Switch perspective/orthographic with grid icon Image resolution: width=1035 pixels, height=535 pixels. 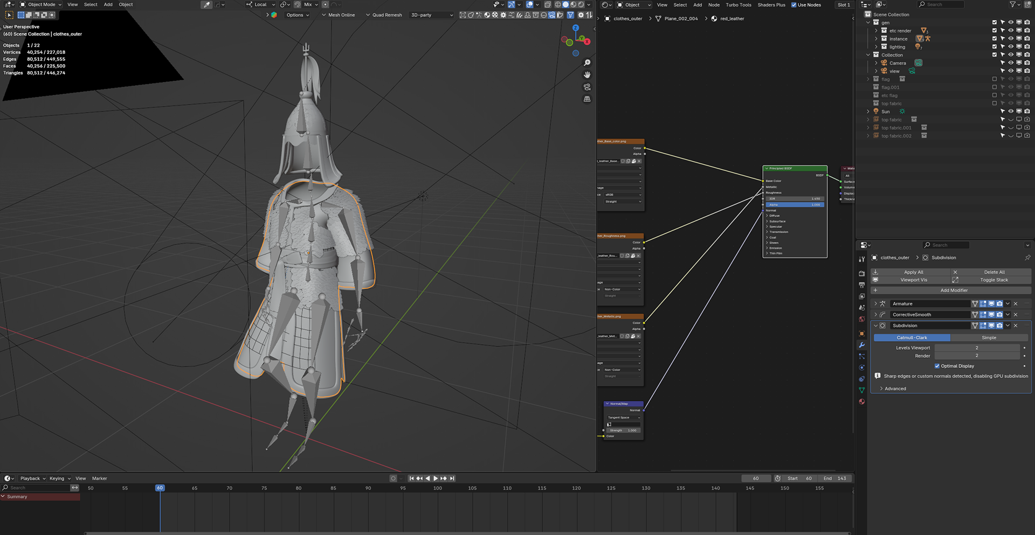pos(587,99)
